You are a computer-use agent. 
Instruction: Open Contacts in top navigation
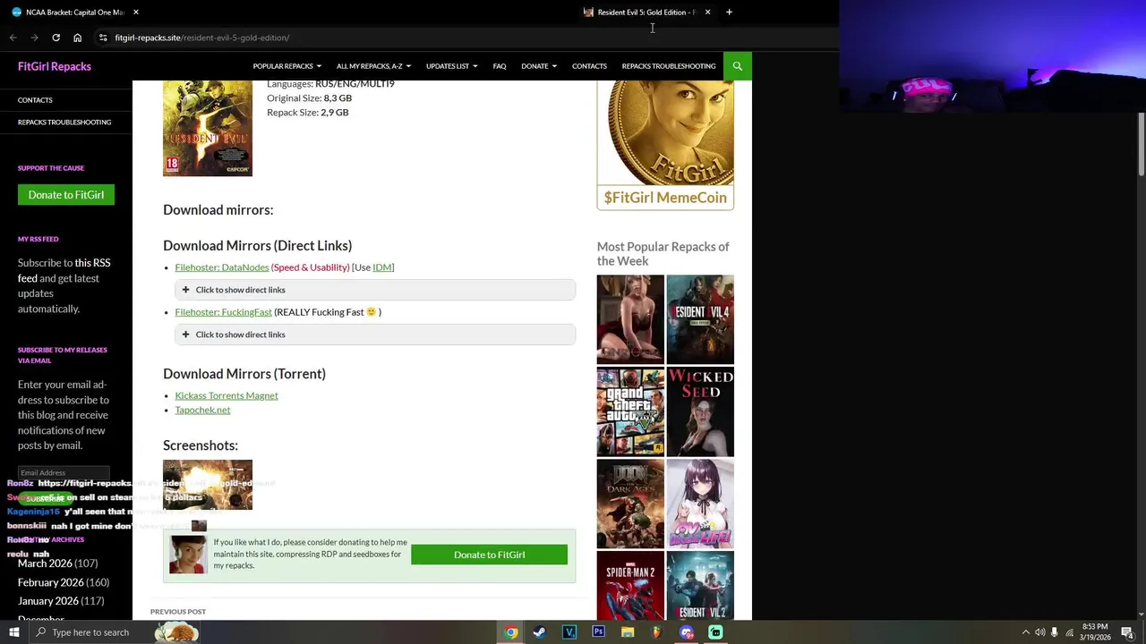point(589,66)
